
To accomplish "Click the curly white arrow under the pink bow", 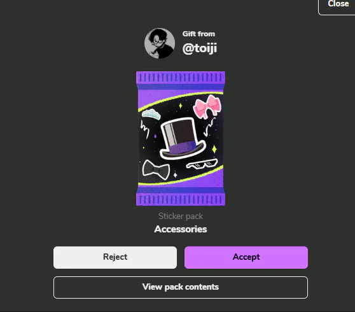I will [x=209, y=127].
